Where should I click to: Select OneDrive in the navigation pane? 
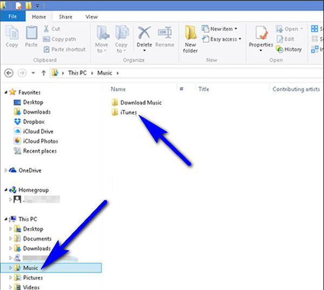click(25, 170)
